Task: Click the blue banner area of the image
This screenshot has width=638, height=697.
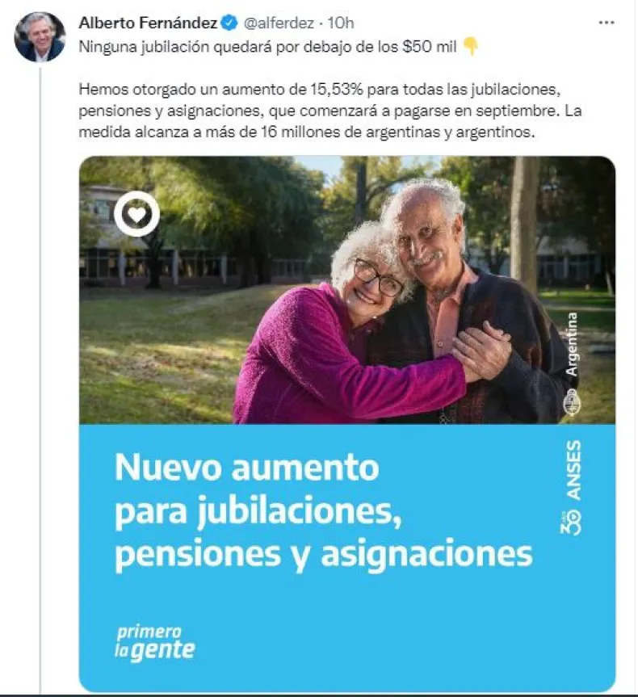Action: [x=347, y=558]
